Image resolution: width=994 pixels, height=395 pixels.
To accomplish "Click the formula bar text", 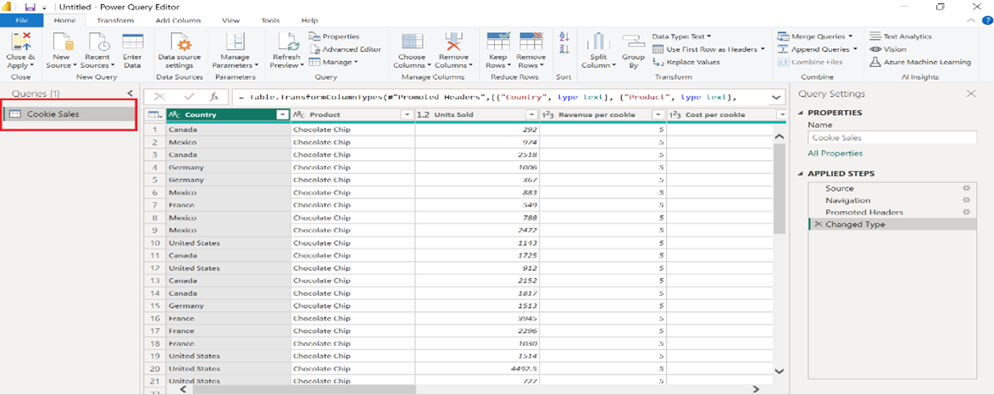I will point(487,97).
